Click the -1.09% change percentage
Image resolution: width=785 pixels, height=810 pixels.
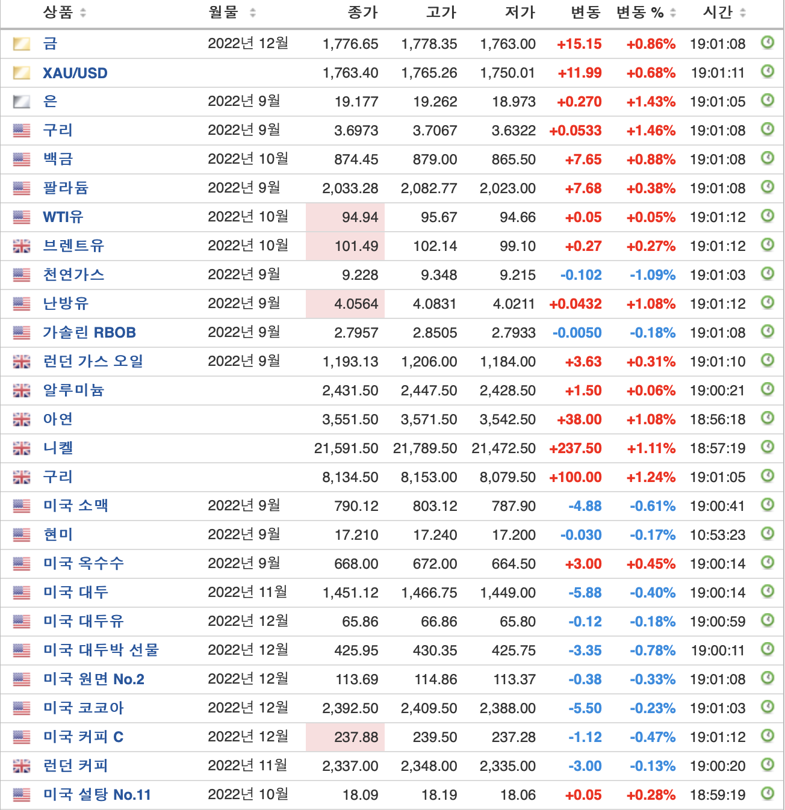653,275
